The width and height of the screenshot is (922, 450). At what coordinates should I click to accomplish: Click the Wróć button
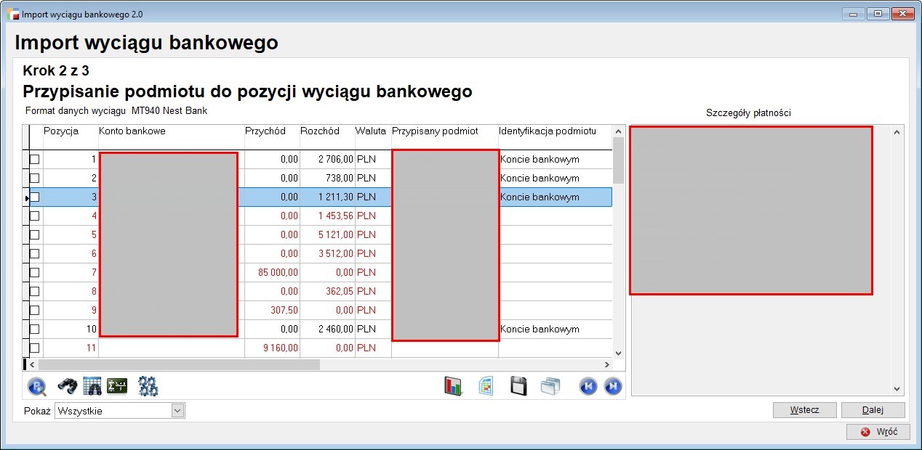[x=878, y=432]
